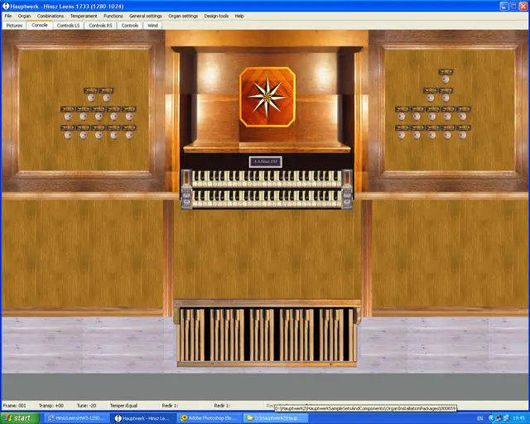
Task: Click the compass star emblem above the keyboards
Action: pyautogui.click(x=267, y=97)
